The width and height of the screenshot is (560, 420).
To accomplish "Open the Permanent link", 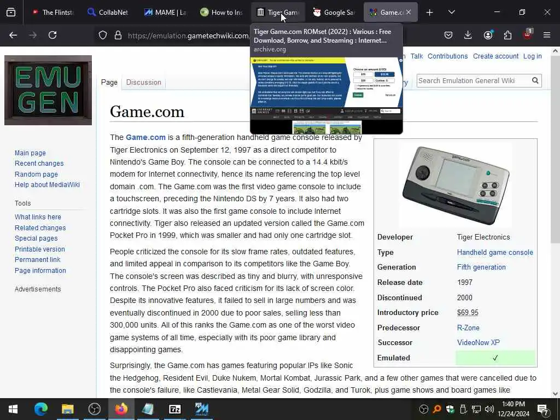I will click(x=38, y=260).
